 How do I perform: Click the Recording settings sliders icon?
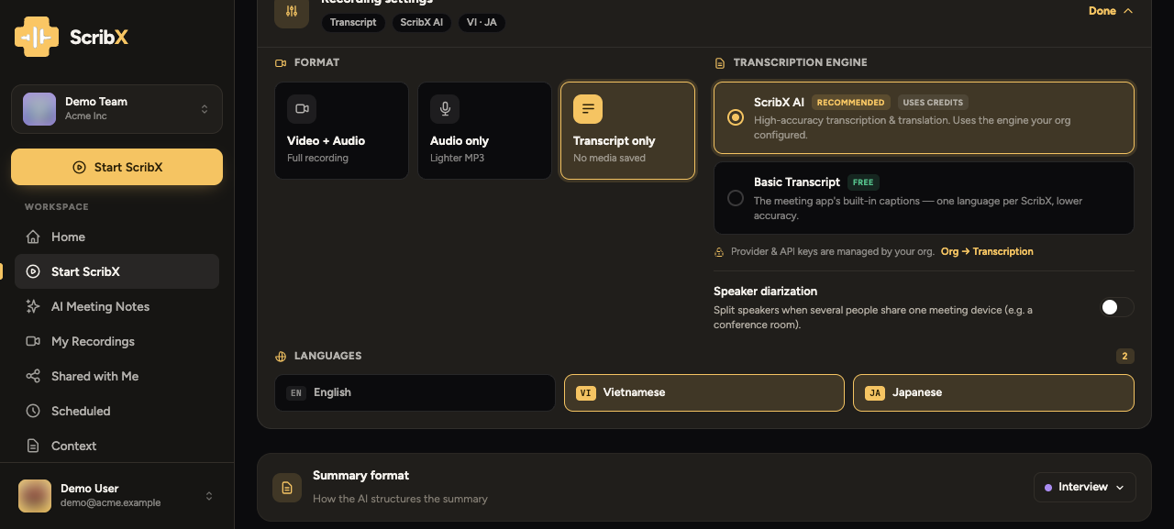tap(292, 12)
